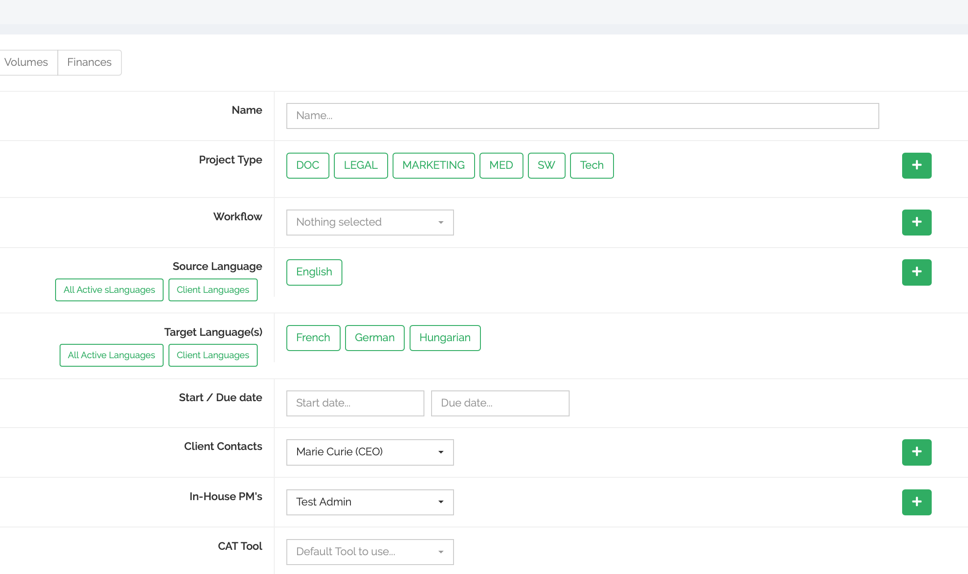
Task: Expand the Client Contacts dropdown
Action: click(370, 452)
